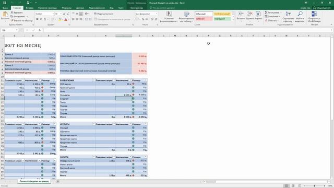334x188 pixels.
Task: Toggle Align Right in the Alignment group
Action: coord(81,19)
